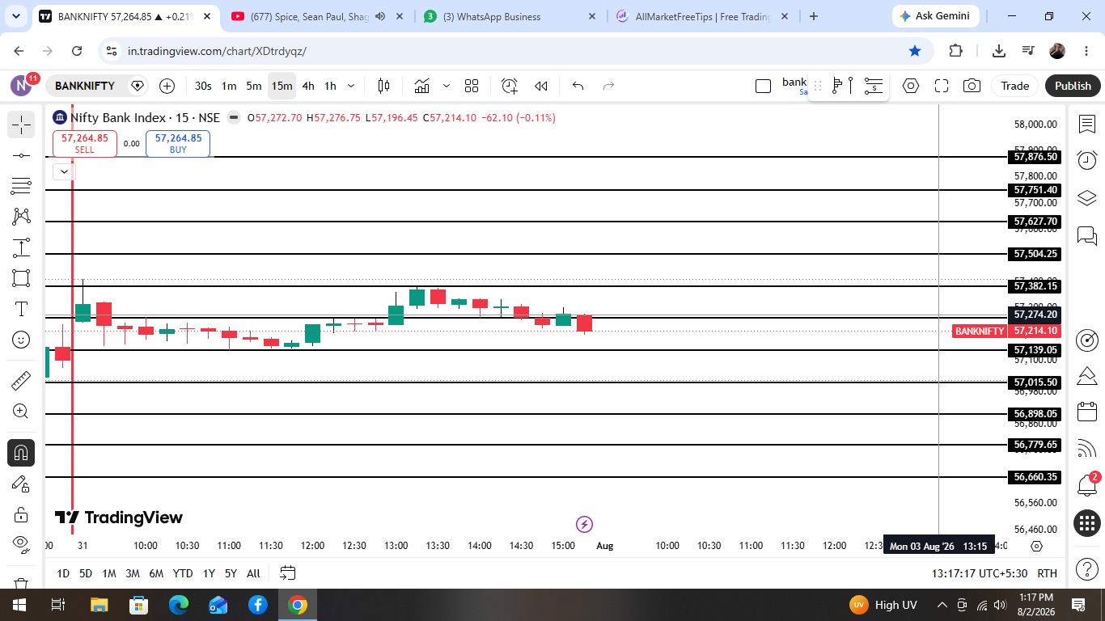Select the 15m timeframe
The image size is (1105, 621).
pos(282,86)
